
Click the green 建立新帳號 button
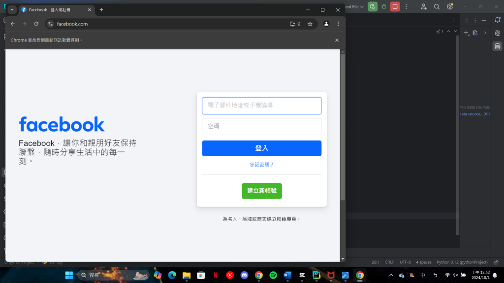tap(262, 191)
